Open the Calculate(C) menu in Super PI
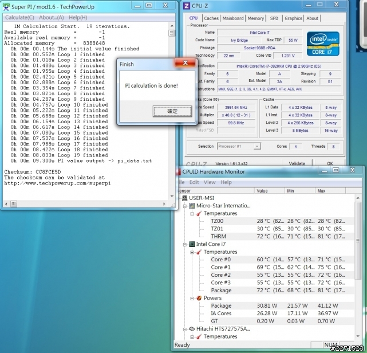Image resolution: width=367 pixels, height=353 pixels. (x=19, y=17)
